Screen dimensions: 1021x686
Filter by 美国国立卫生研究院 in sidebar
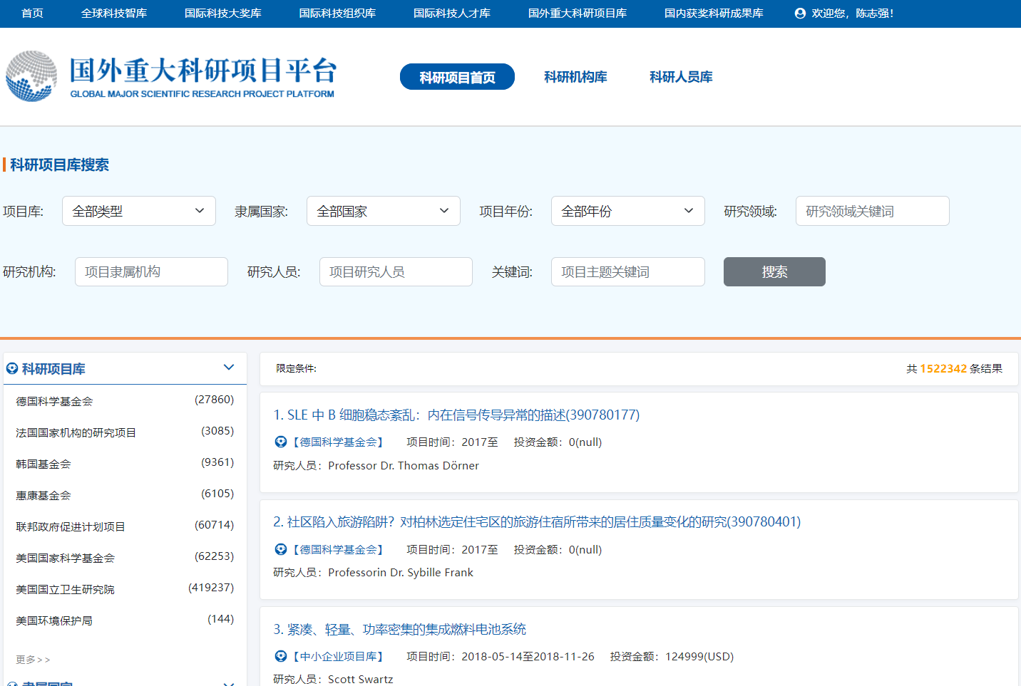(x=65, y=590)
